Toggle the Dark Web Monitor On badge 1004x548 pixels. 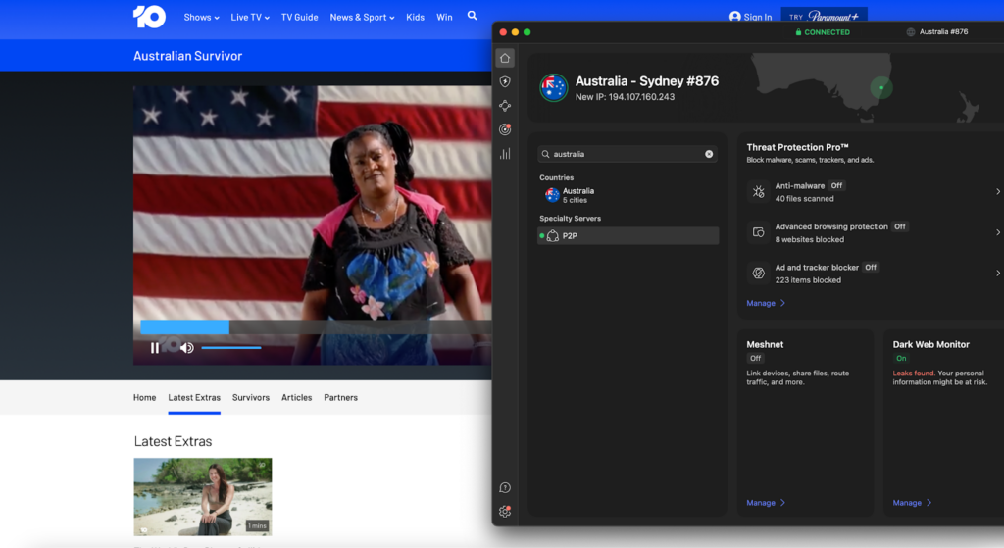(901, 359)
